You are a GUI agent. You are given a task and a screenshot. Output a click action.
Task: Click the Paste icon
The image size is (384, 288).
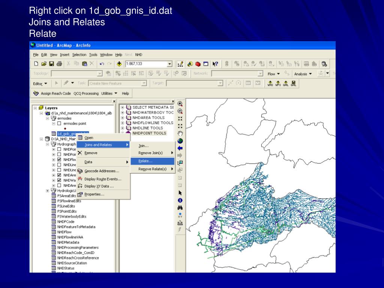pos(84,64)
